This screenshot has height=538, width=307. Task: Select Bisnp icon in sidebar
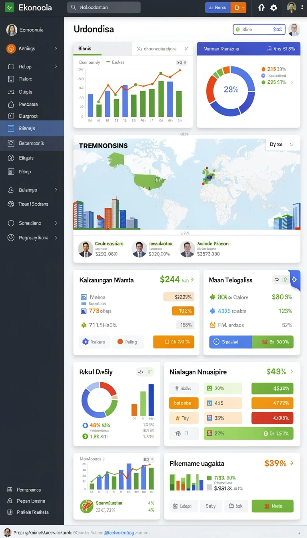tap(11, 171)
